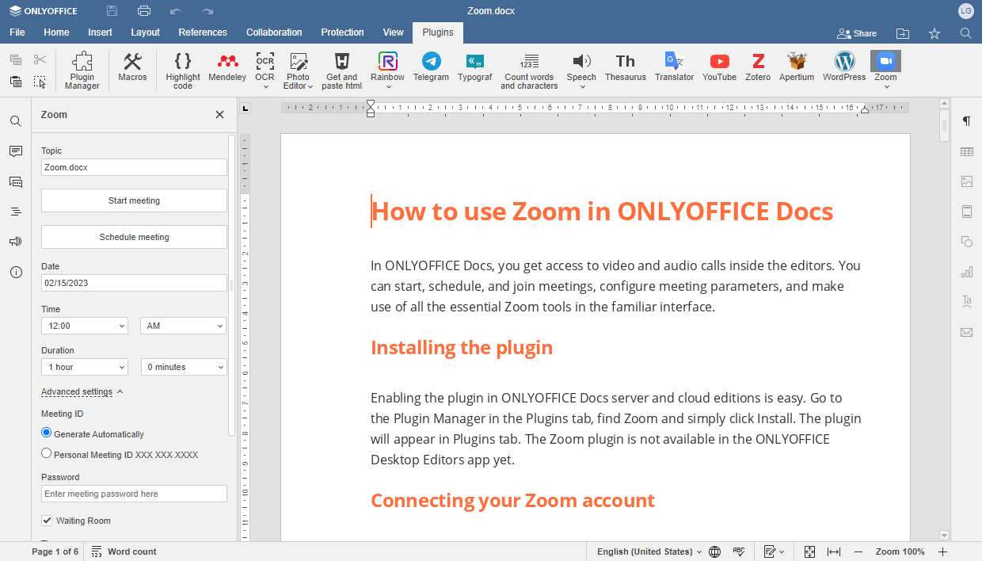Open the Duration hours dropdown
Screen dimensions: 982x561
pyautogui.click(x=84, y=367)
